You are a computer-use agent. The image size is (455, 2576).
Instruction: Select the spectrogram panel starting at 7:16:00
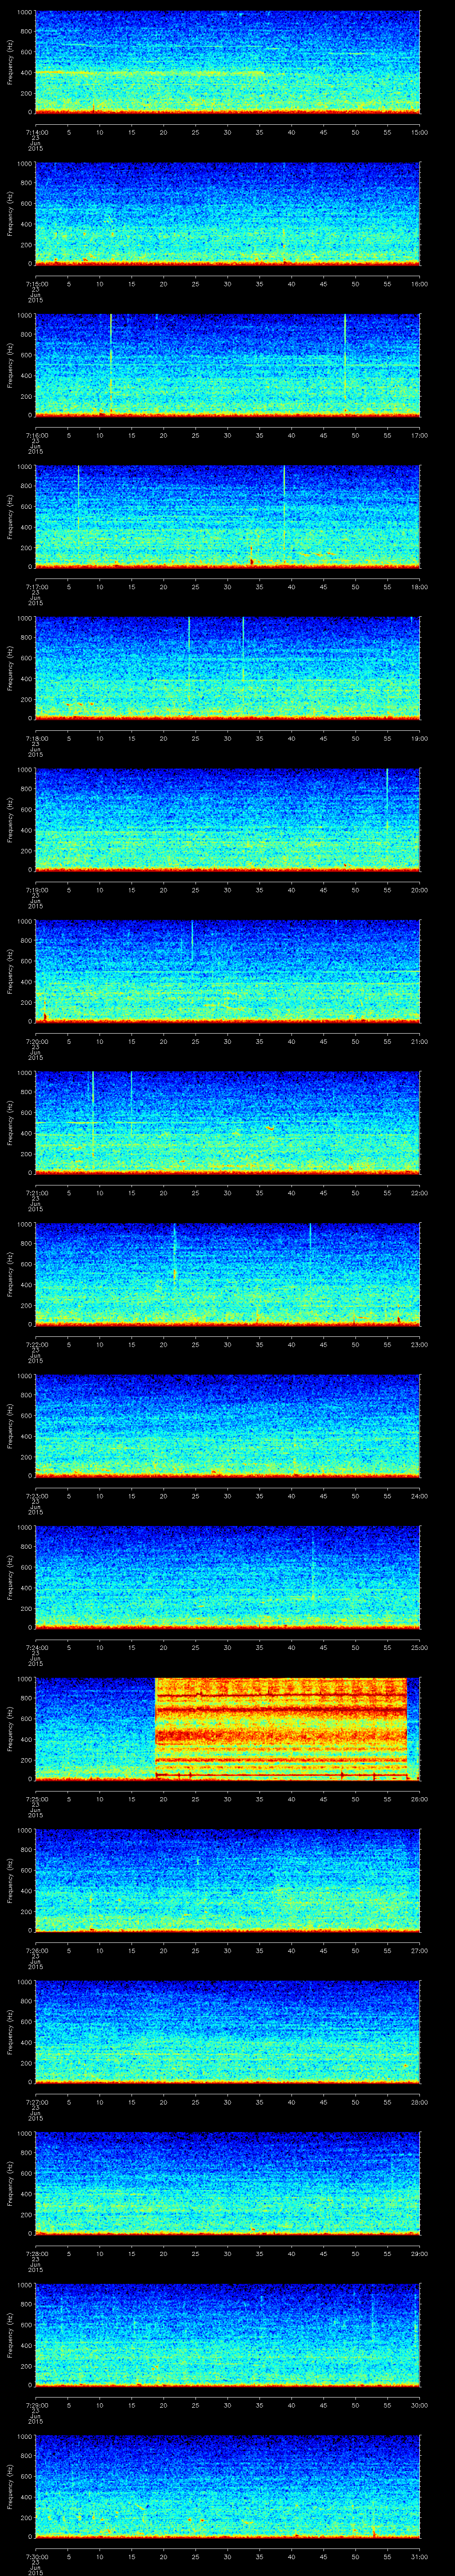(227, 366)
